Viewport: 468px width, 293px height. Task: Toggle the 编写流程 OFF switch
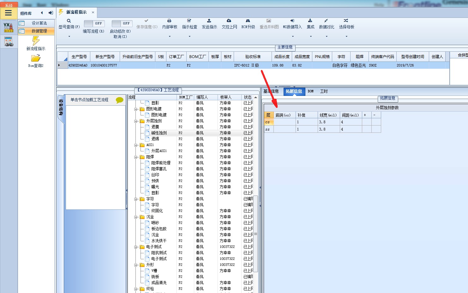[94, 23]
